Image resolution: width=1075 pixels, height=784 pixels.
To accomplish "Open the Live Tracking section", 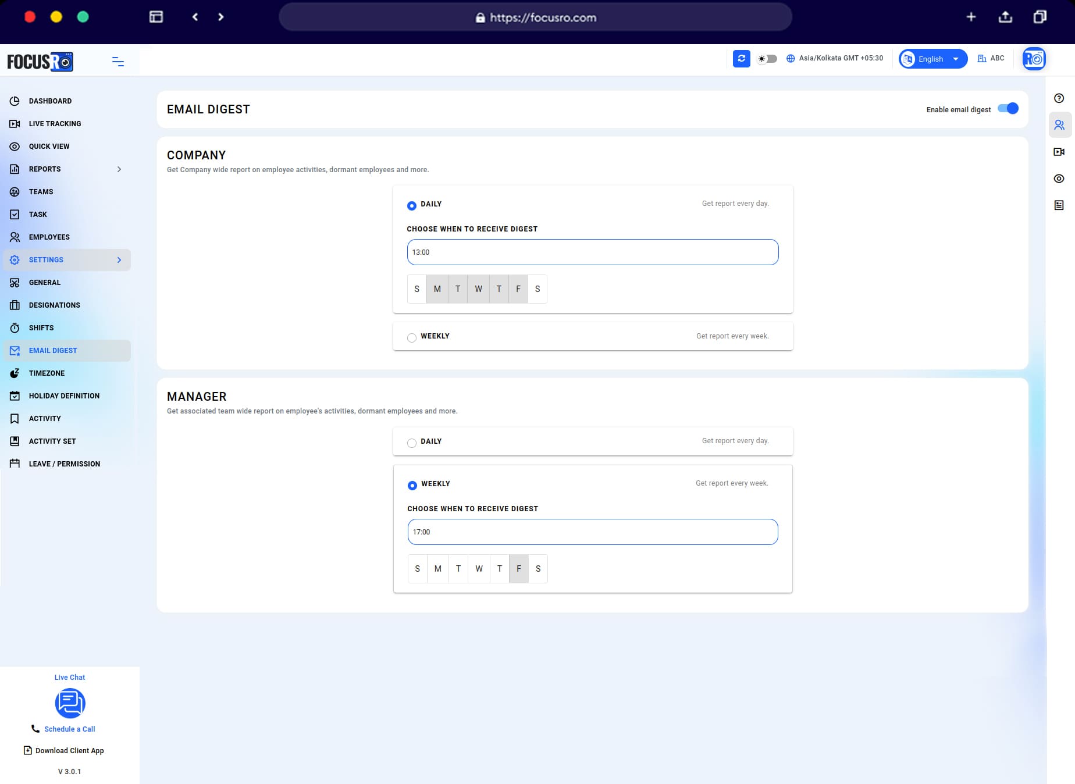I will click(55, 123).
